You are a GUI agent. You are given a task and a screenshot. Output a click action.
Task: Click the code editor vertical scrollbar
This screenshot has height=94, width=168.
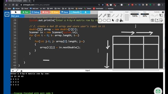pos(164,58)
